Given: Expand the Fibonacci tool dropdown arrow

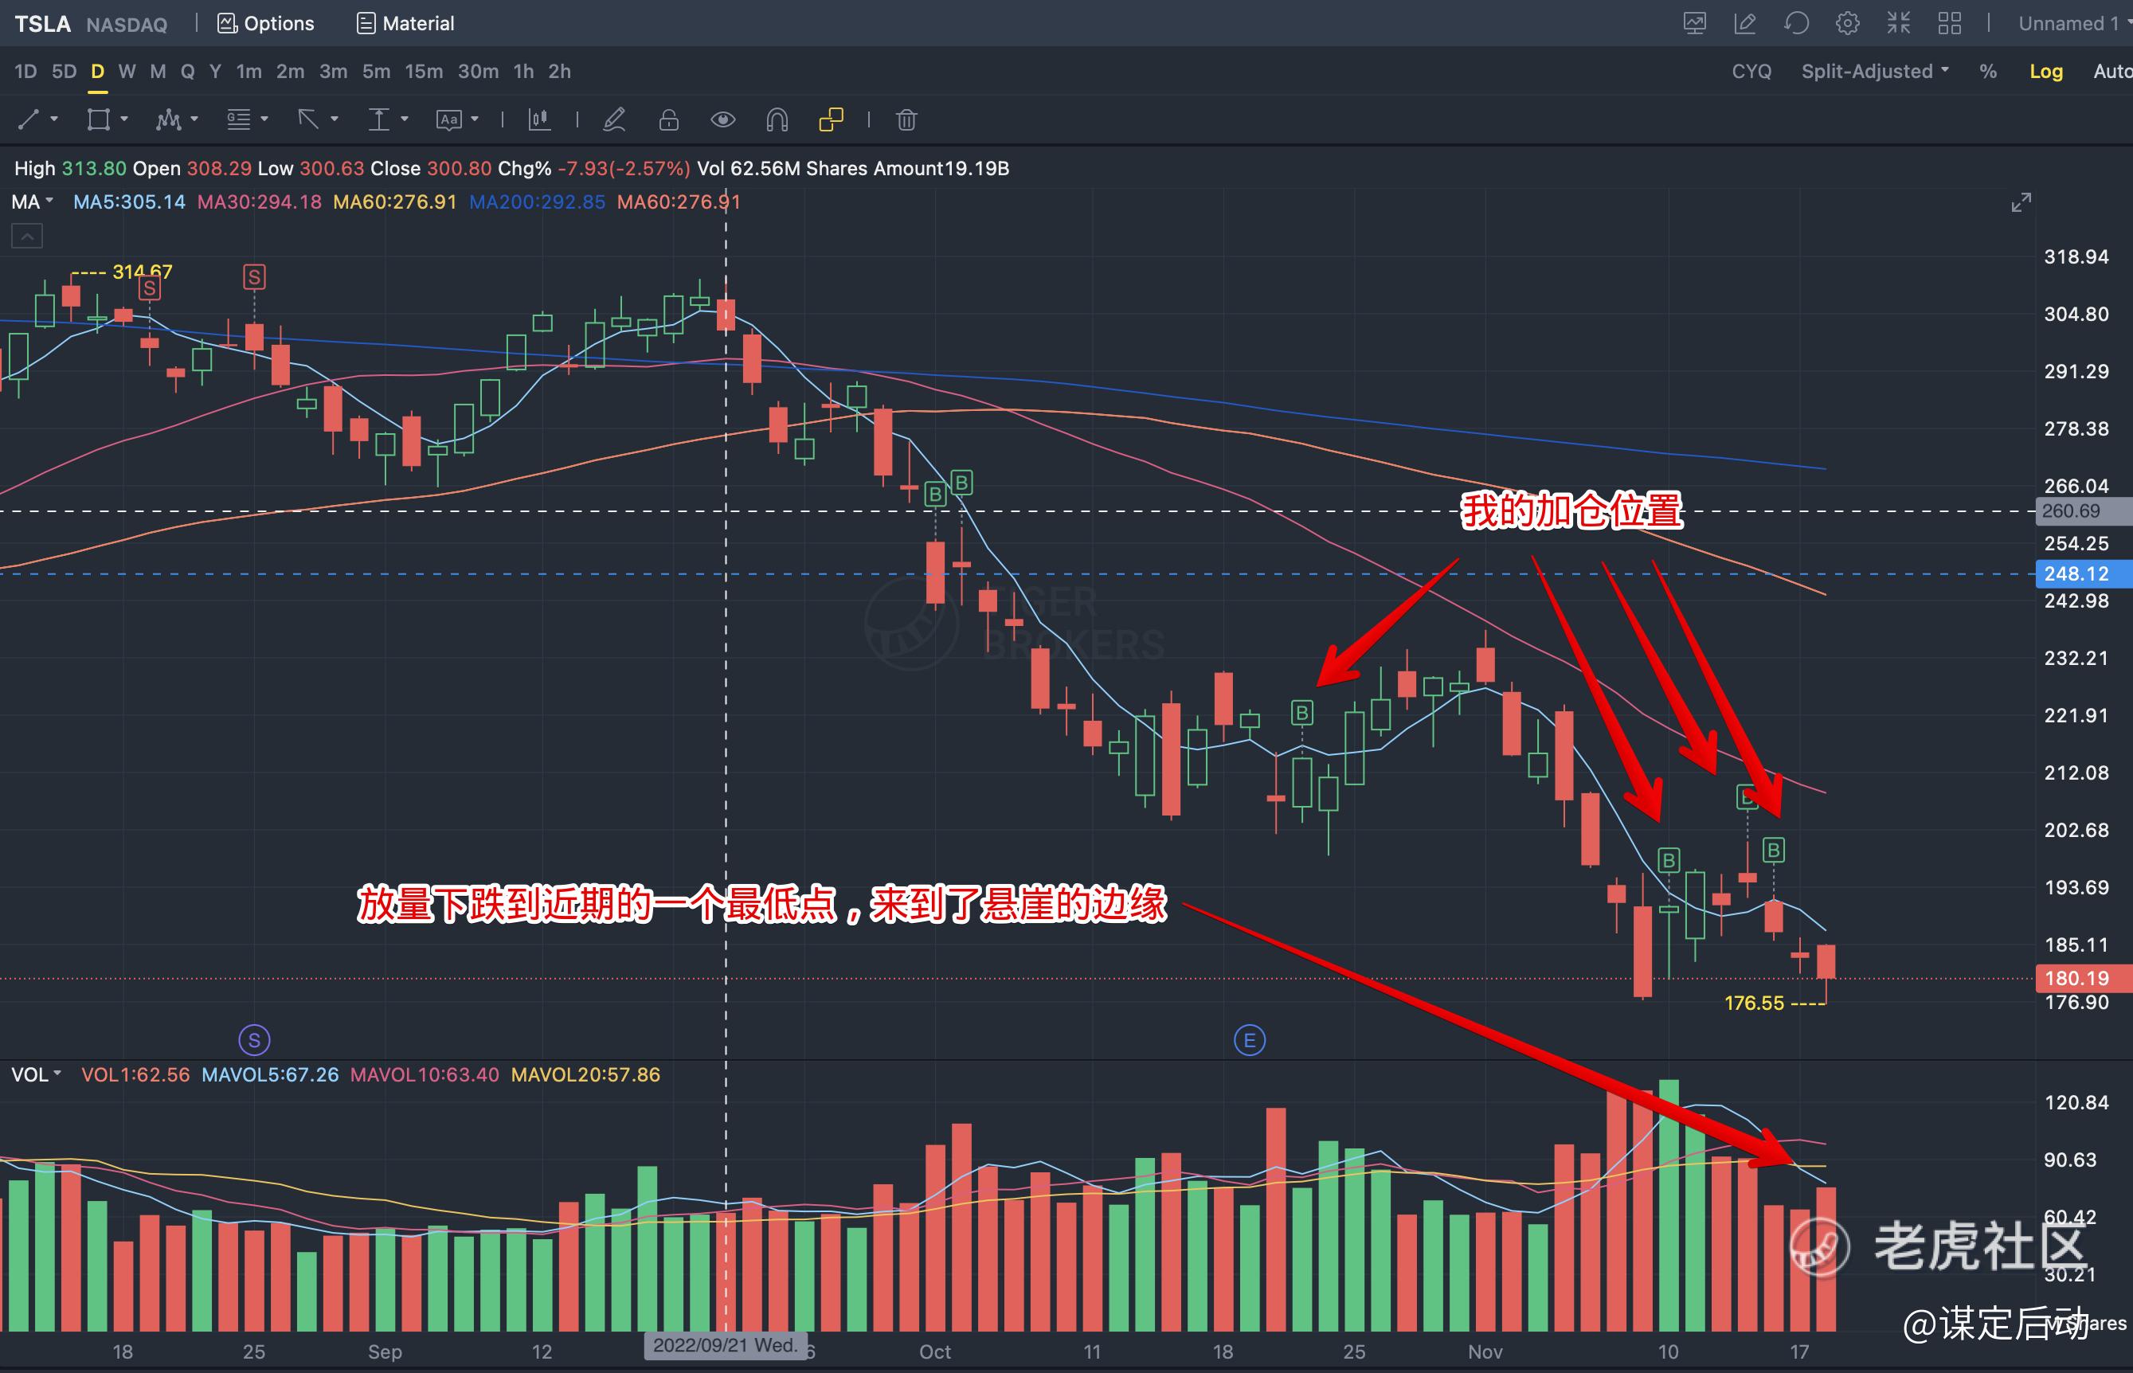Looking at the screenshot, I should point(264,119).
